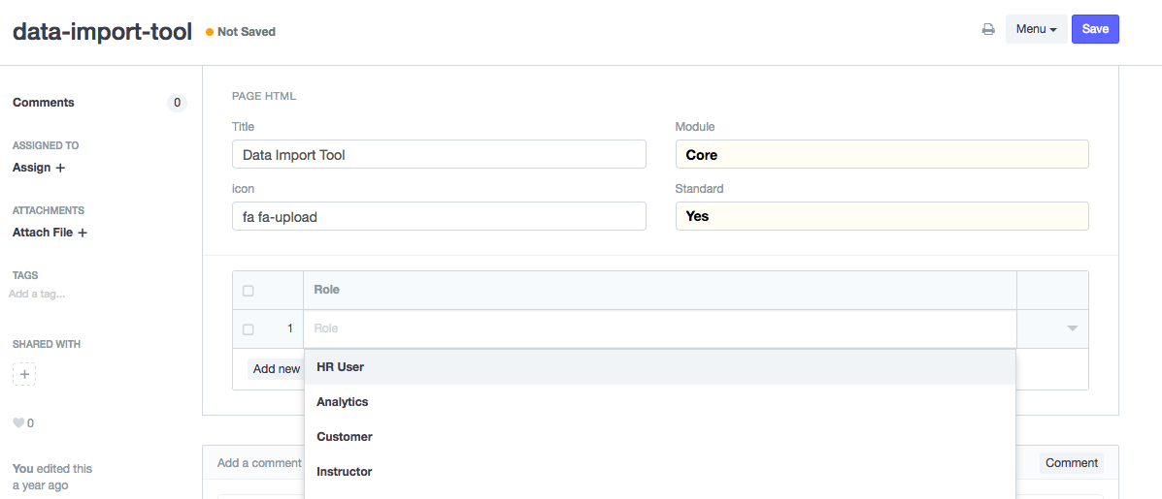Expand row 1 using the down arrow

pos(1072,328)
